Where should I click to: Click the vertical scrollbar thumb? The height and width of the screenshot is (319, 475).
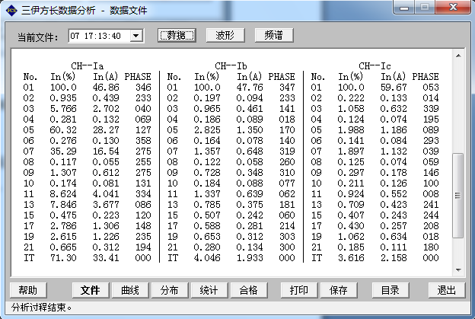pos(457,196)
